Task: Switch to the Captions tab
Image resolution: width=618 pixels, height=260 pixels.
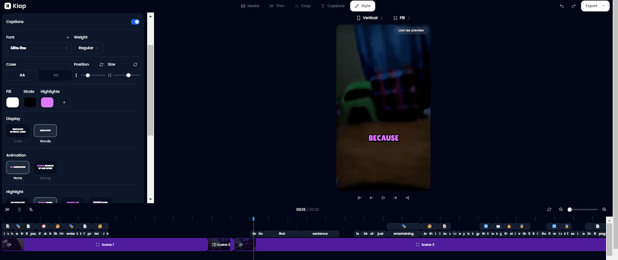Action: click(x=333, y=6)
